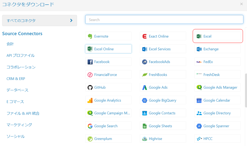This screenshot has width=247, height=146.
Task: Click the FinancialForce icon
Action: point(90,75)
